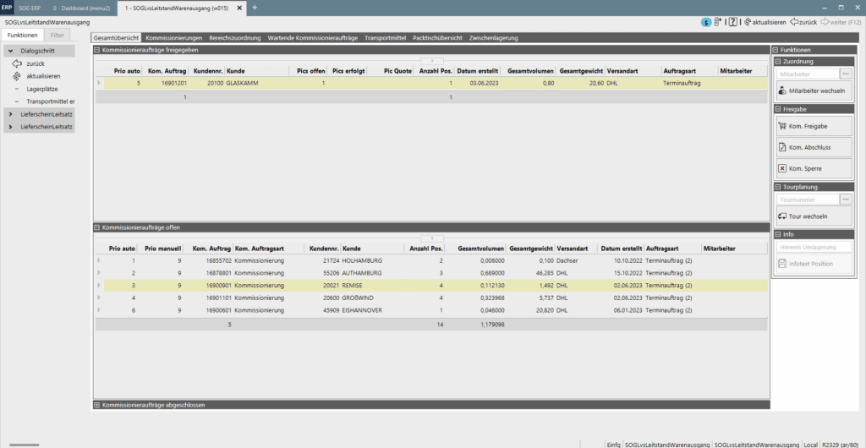This screenshot has height=448, width=866.
Task: Click the ERP logo icon
Action: click(x=7, y=7)
